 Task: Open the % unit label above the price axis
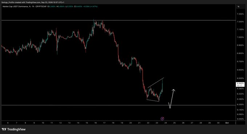click(x=239, y=7)
